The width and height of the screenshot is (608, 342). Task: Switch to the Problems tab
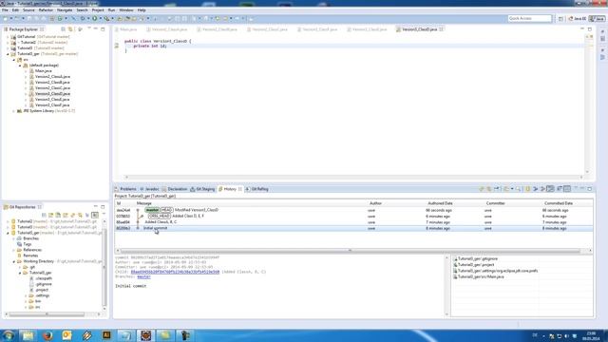point(125,189)
